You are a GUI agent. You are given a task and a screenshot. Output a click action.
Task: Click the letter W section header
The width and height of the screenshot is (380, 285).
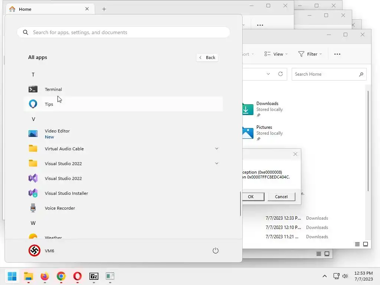(33, 223)
